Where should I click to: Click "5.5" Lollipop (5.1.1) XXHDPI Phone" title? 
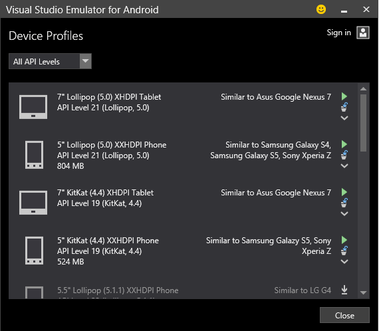(x=118, y=290)
